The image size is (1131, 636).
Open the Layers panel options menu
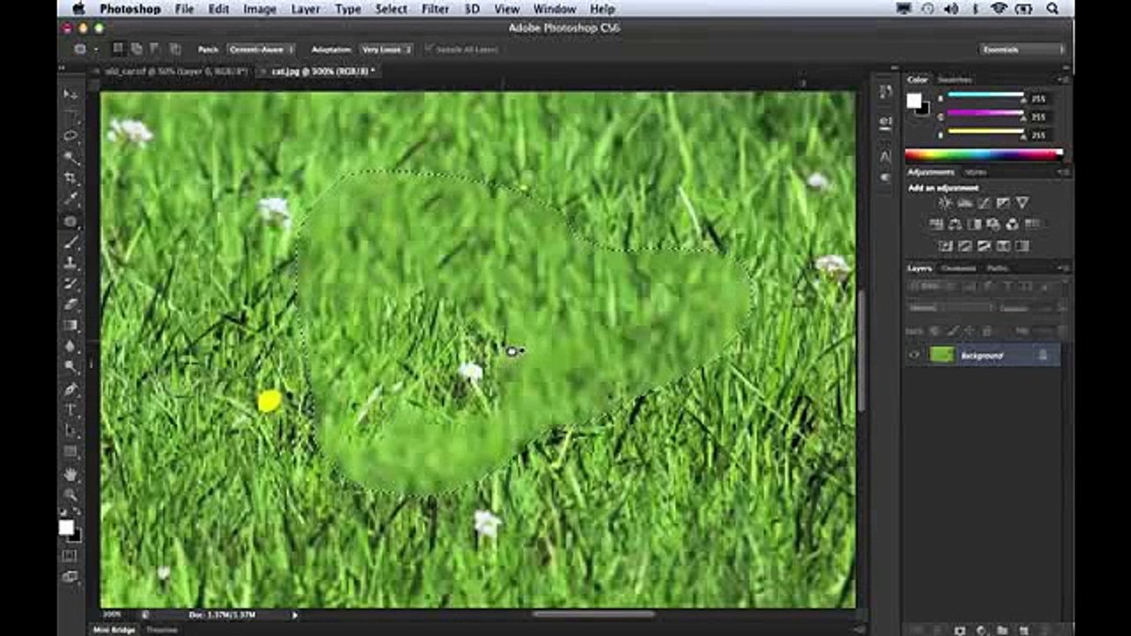click(1064, 268)
